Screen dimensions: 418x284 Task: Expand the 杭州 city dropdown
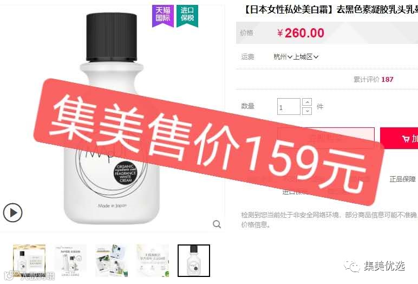[283, 57]
